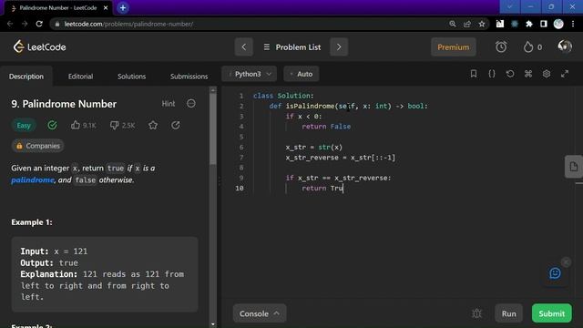Run the code

(x=508, y=313)
